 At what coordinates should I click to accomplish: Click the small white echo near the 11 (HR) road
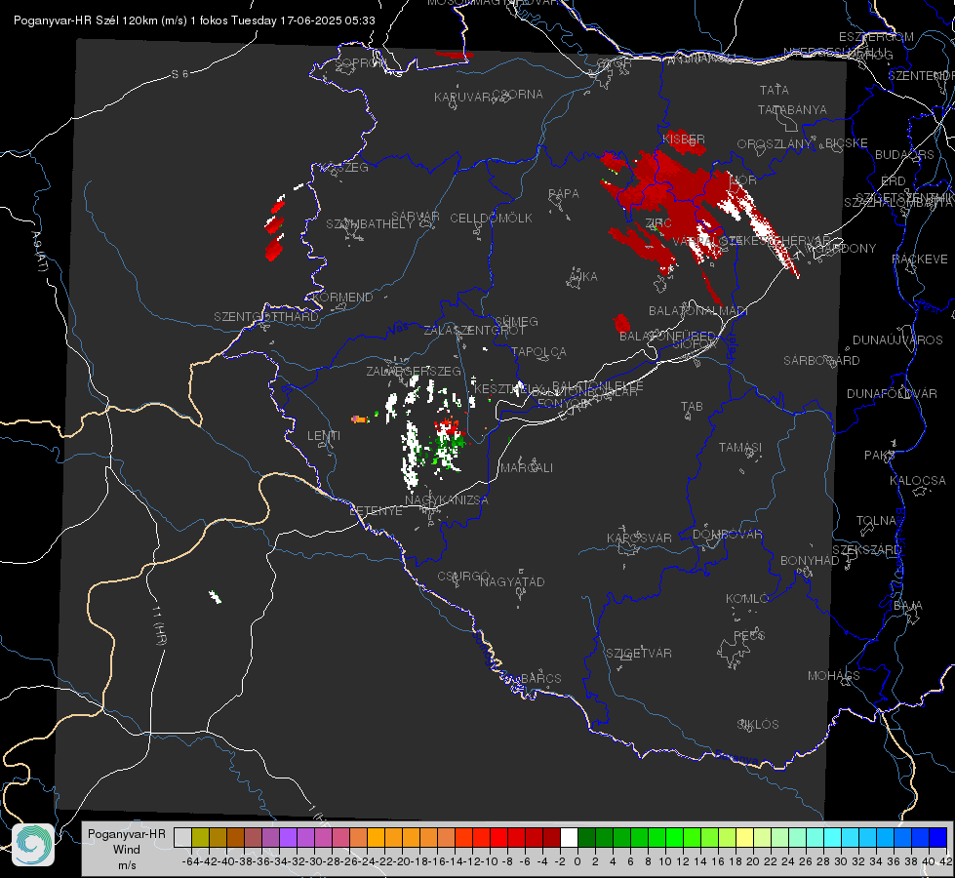coord(215,597)
